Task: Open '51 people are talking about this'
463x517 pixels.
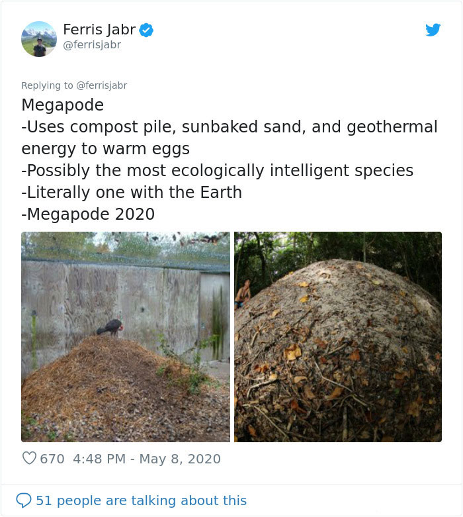Action: 142,500
